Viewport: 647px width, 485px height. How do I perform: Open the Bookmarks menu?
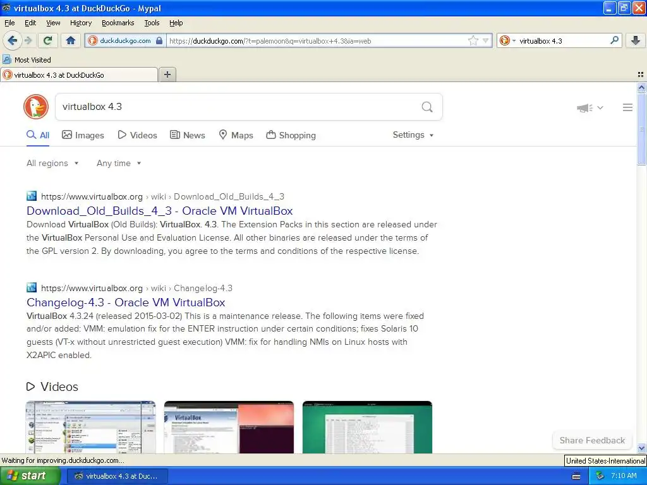(118, 23)
